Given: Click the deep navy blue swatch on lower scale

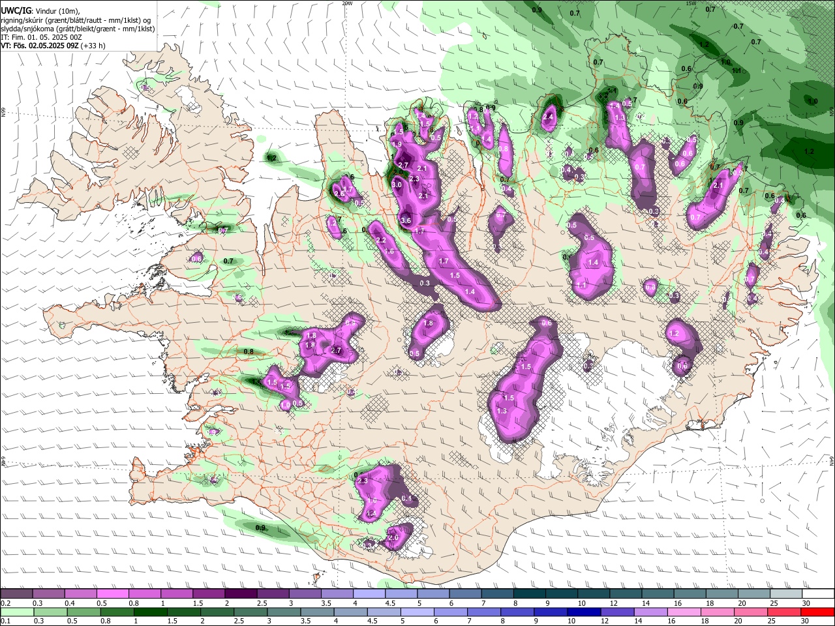Looking at the screenshot, I should [x=583, y=612].
